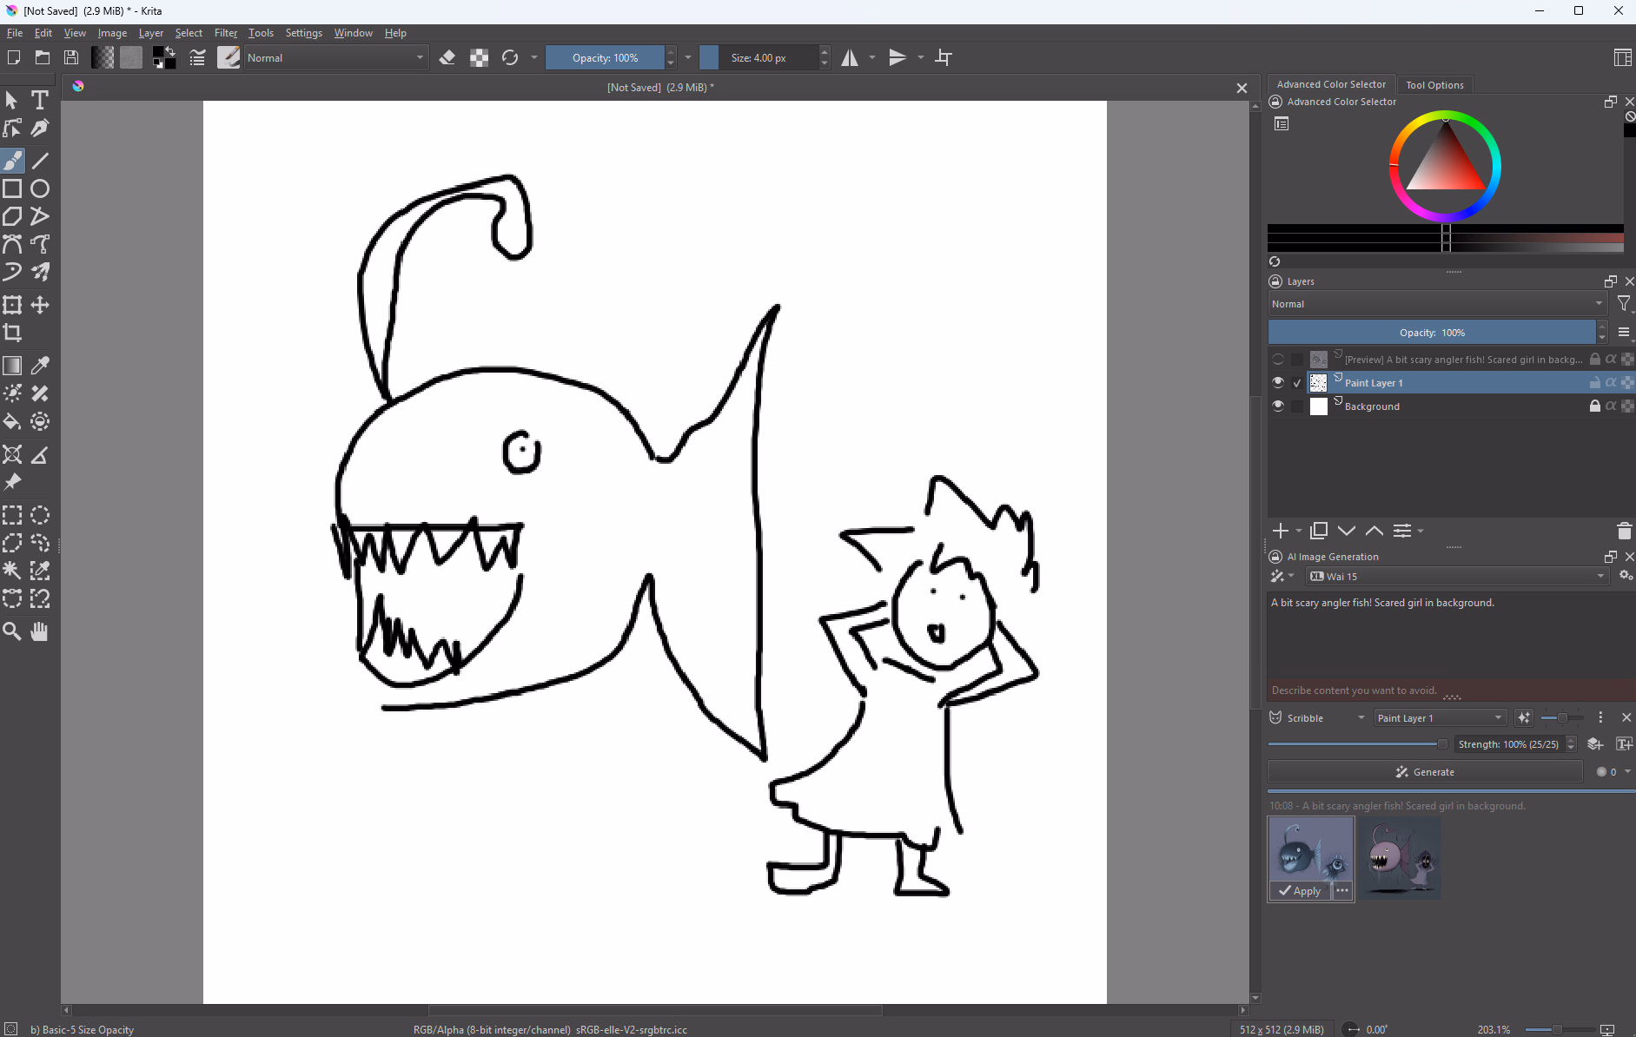The width and height of the screenshot is (1636, 1037).
Task: Open the Filter menu
Action: pyautogui.click(x=226, y=33)
